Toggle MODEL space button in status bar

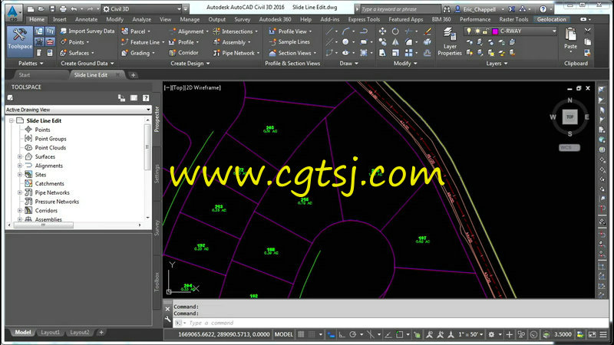(x=283, y=334)
